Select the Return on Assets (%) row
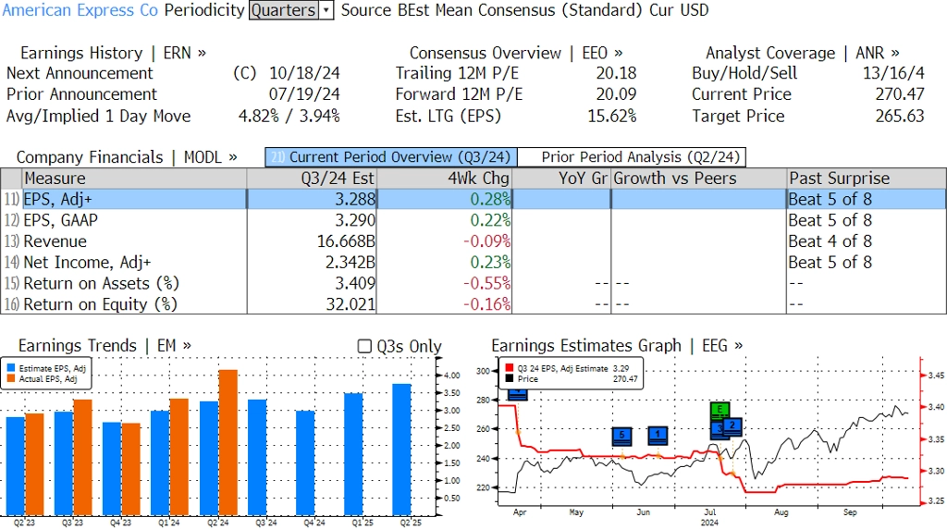 pos(473,283)
